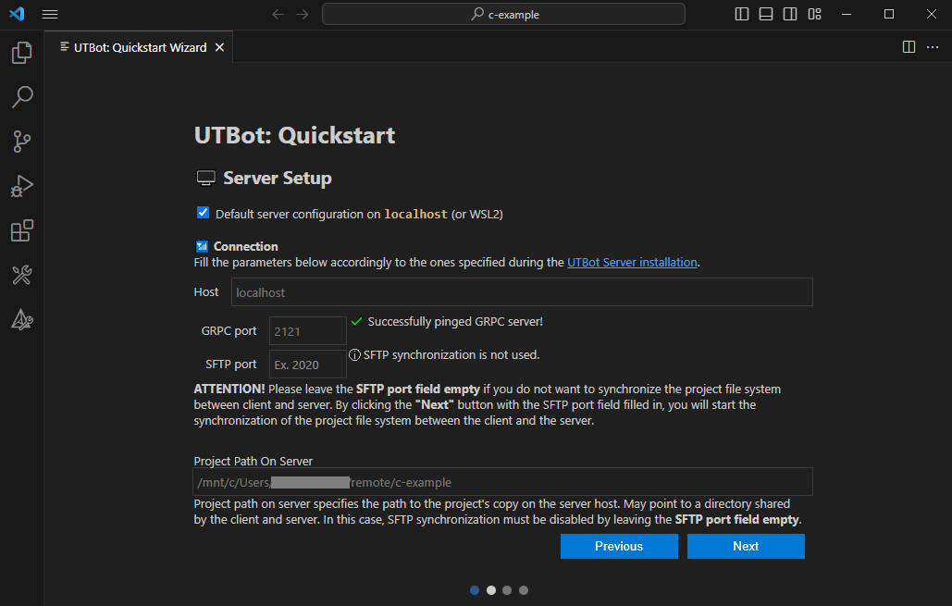Open the Source Control view
Screen dimensions: 952x606
click(x=21, y=141)
